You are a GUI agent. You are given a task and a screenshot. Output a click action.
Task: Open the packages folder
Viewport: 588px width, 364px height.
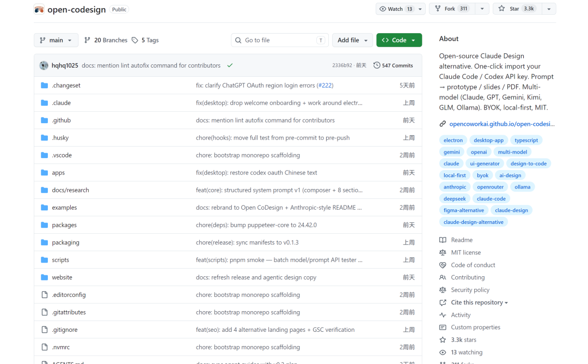(x=64, y=225)
